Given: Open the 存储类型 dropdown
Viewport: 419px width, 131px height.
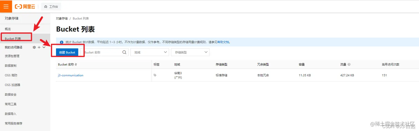Looking at the screenshot, I should click(x=190, y=52).
